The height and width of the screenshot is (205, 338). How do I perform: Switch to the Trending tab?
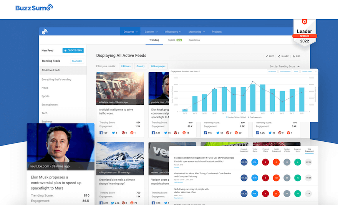(154, 40)
